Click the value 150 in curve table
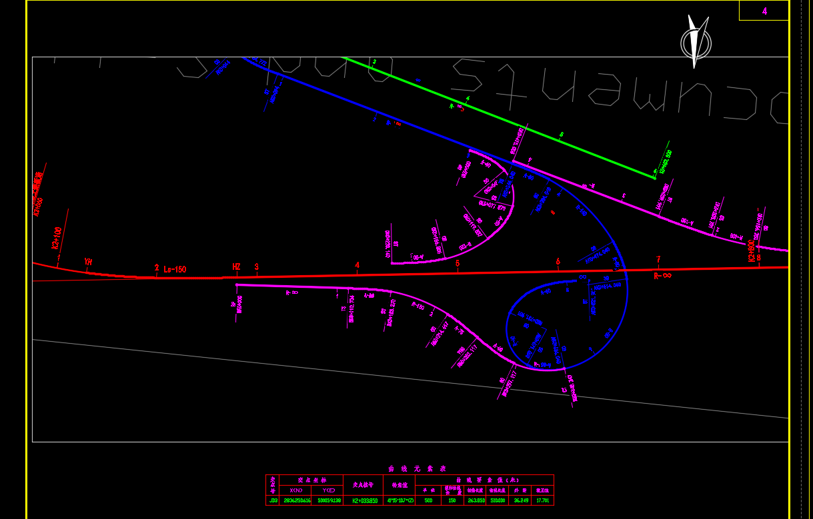The height and width of the screenshot is (519, 813). pos(452,500)
